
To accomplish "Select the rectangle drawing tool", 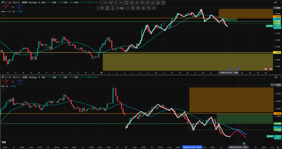I will 126,2.
